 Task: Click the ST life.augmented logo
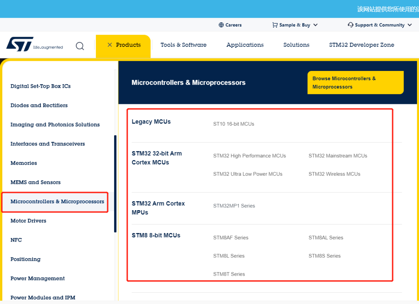(x=35, y=44)
